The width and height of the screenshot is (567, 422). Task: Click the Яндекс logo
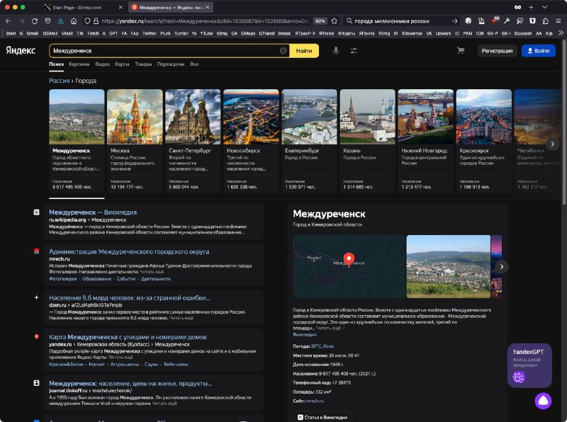[21, 50]
